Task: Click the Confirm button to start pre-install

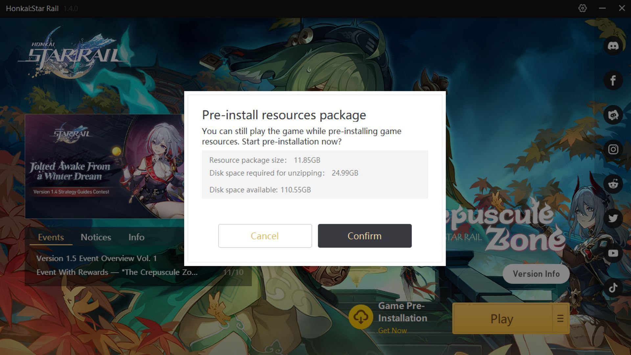Action: 364,235
